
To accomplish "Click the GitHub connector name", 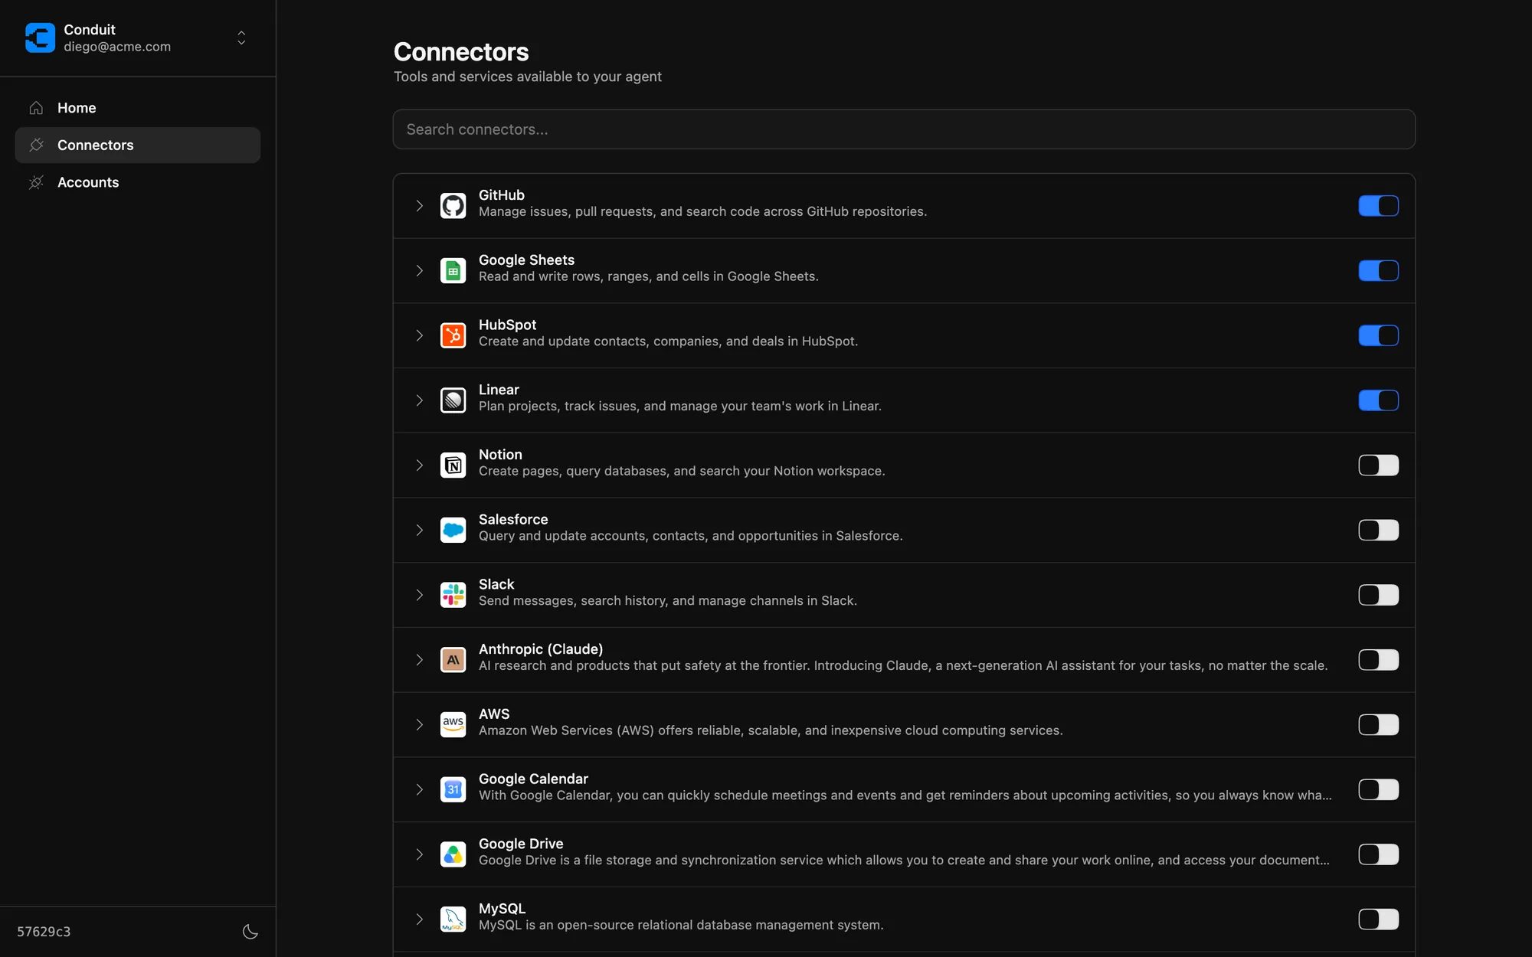I will click(502, 195).
